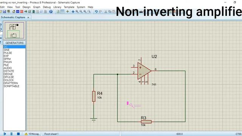Select the Schematic Capture tab

13,17
